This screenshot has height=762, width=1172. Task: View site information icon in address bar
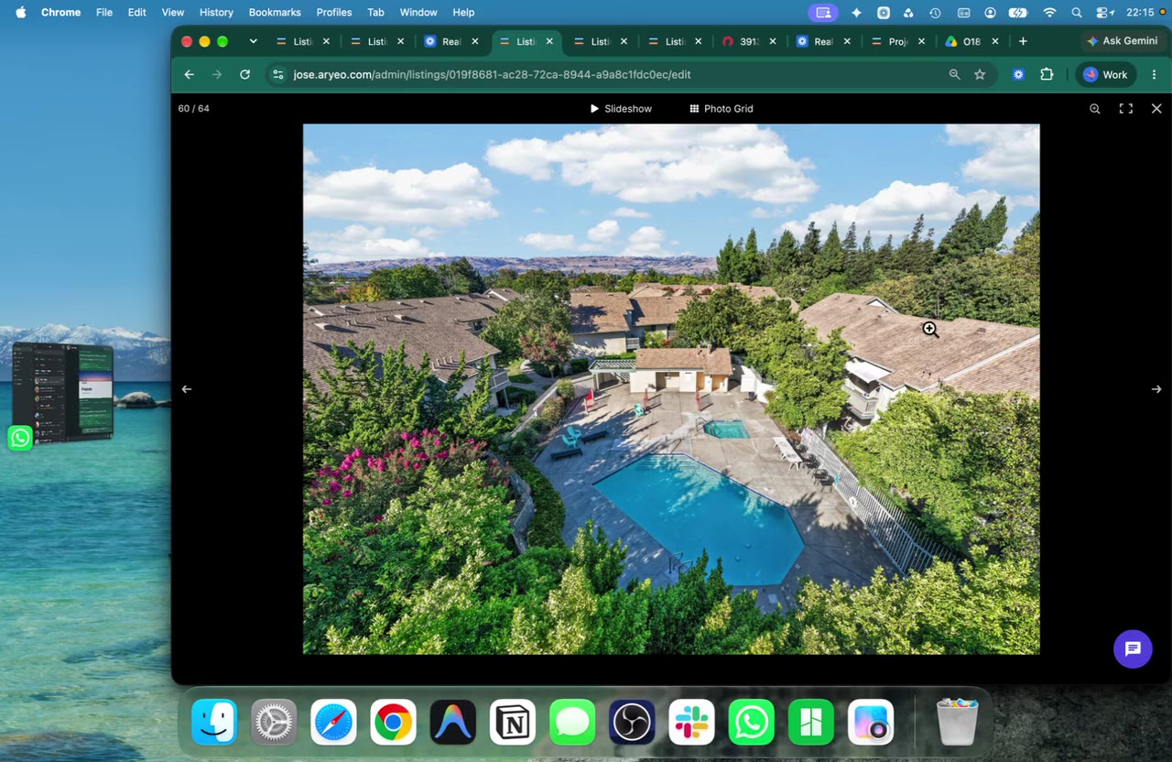pos(278,74)
